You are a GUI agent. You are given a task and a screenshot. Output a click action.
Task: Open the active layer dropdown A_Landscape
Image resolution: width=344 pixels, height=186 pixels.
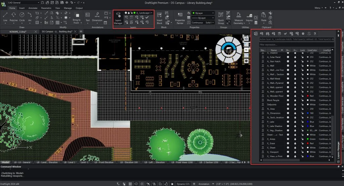click(x=144, y=13)
